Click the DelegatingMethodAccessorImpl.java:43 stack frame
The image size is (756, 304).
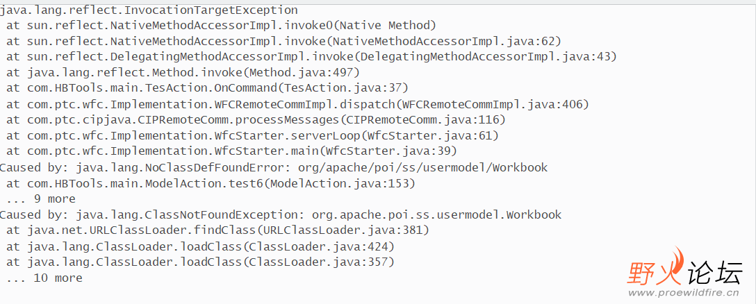[x=311, y=56]
